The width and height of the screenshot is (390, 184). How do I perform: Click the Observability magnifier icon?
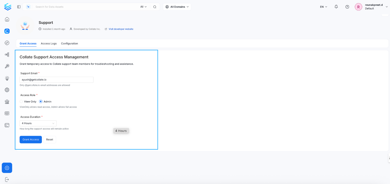pyautogui.click(x=7, y=66)
